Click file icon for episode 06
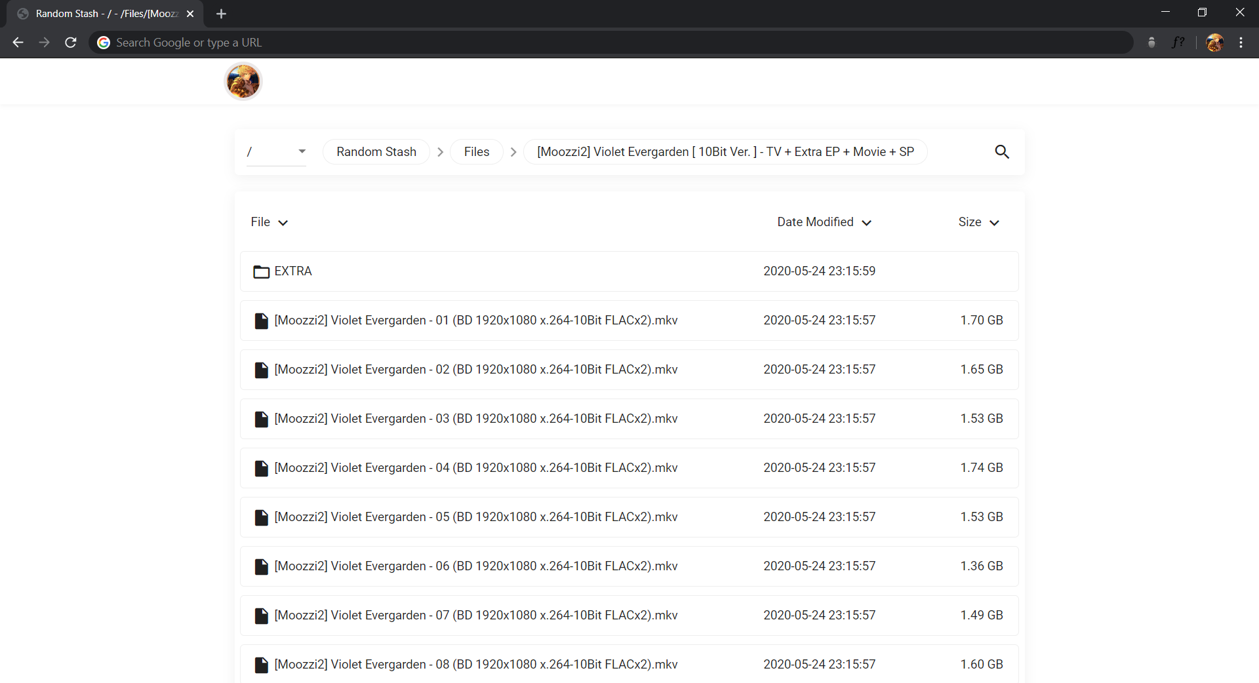 (x=262, y=566)
